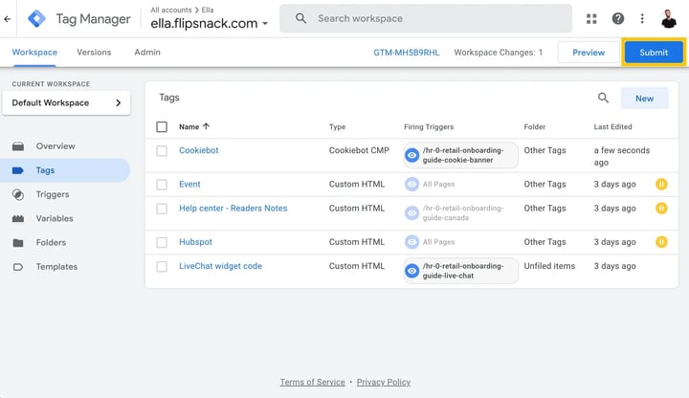
Task: Click the paused icon on Event row
Action: (x=661, y=184)
